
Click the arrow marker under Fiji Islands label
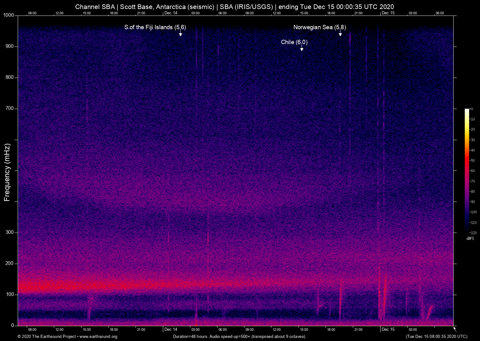click(180, 34)
